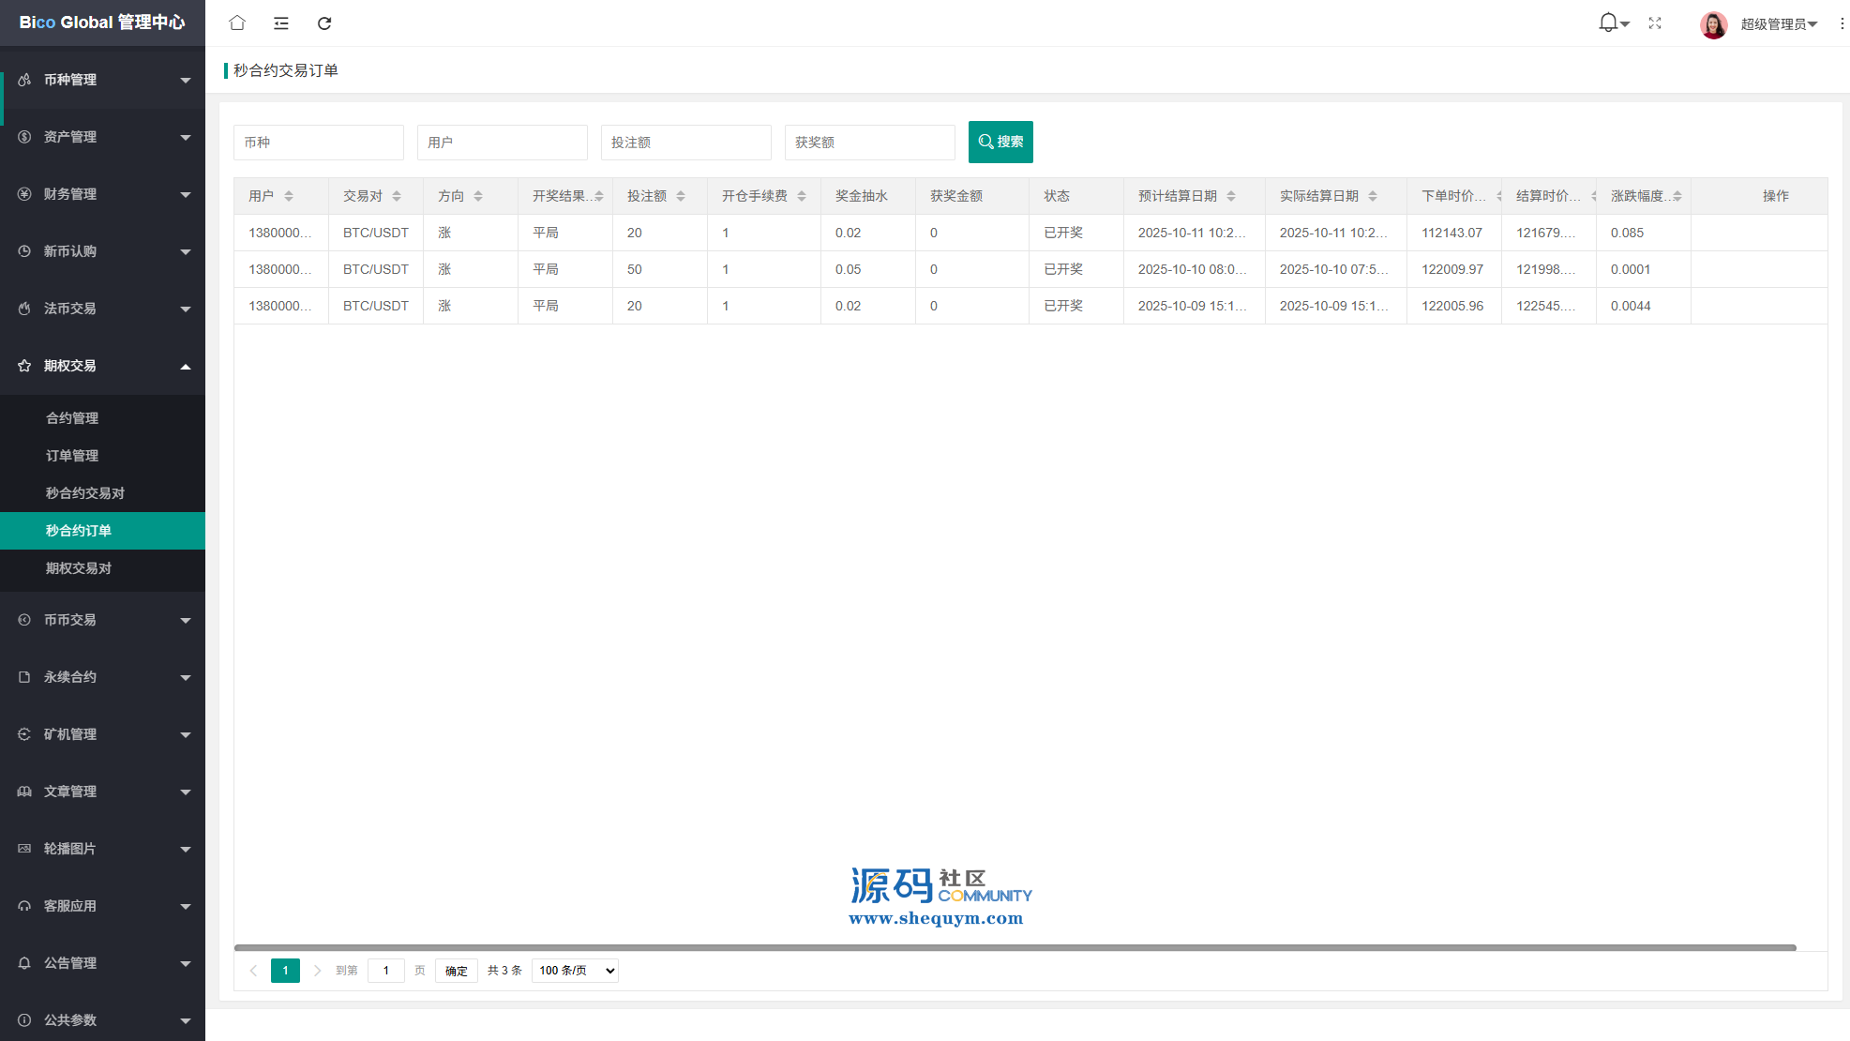Open 订单管理 submenu item
The width and height of the screenshot is (1850, 1041).
click(x=72, y=456)
